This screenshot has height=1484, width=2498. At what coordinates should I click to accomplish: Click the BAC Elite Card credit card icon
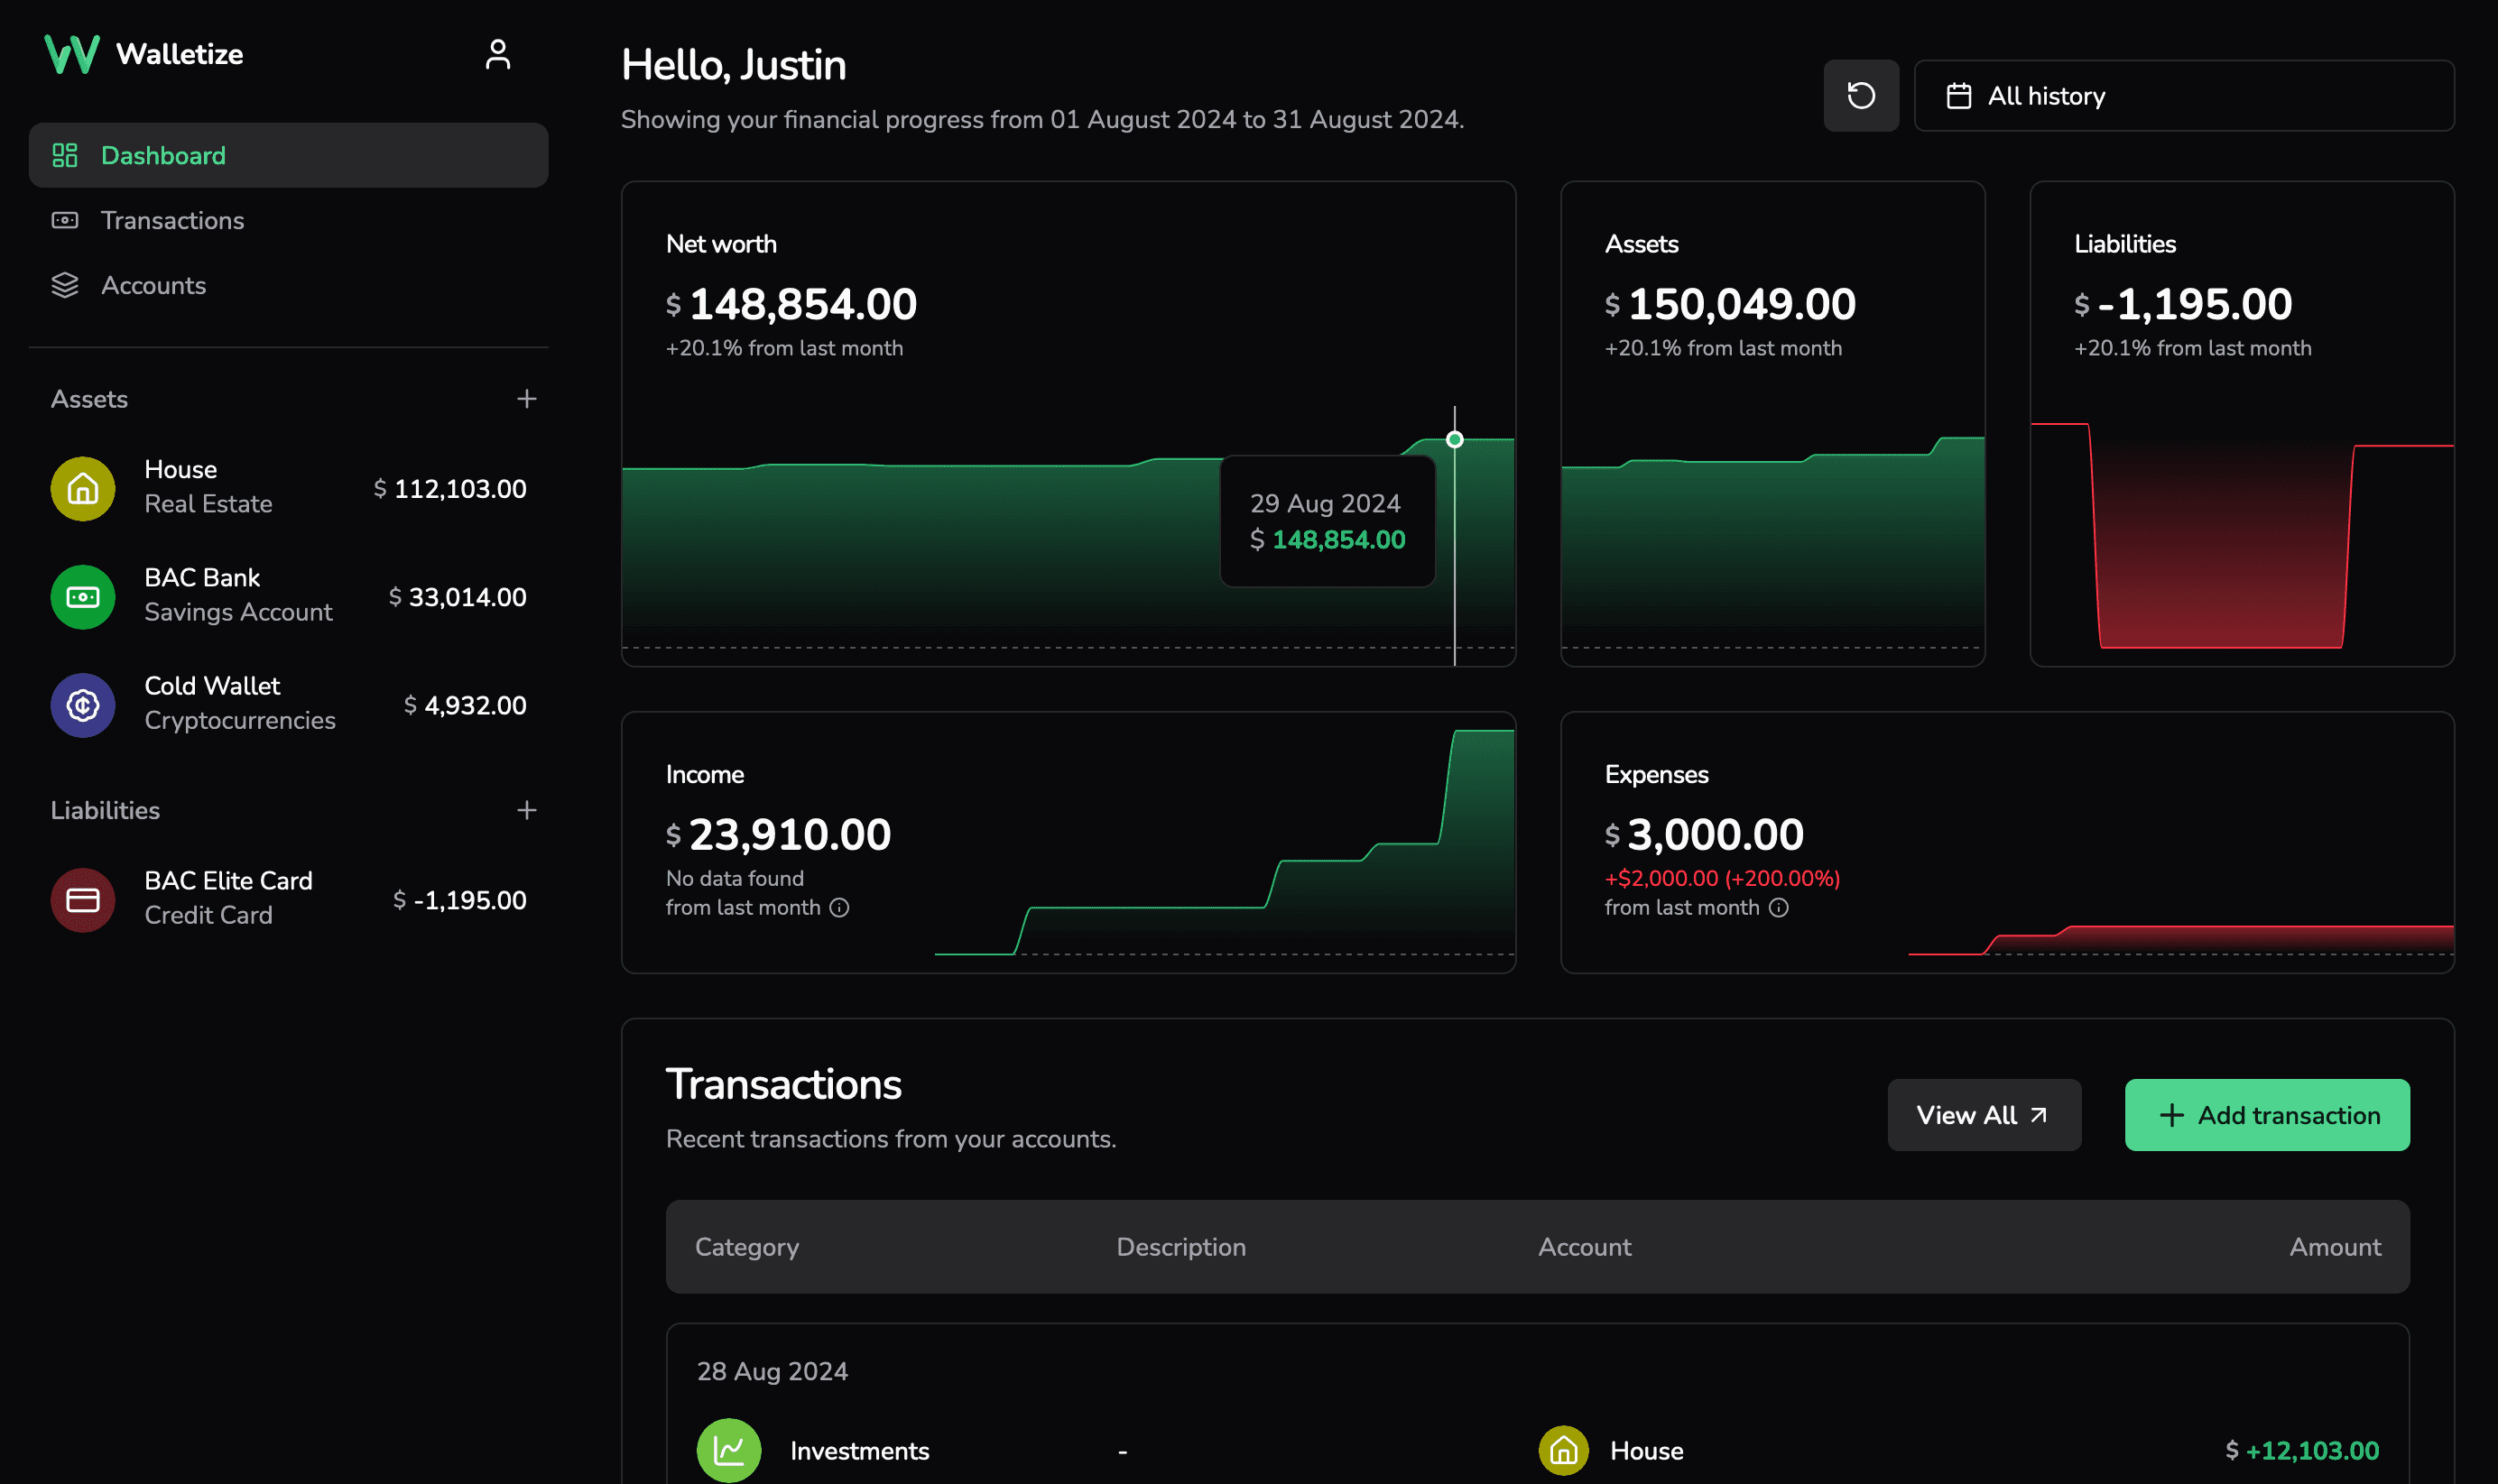(x=83, y=900)
